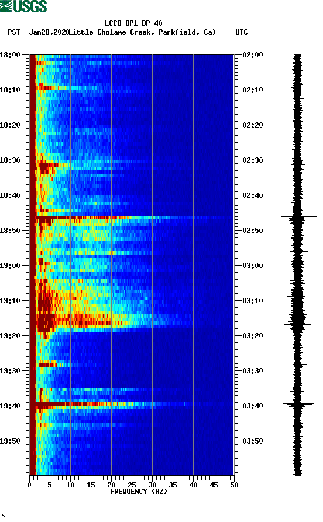Click the 02:50 UTC time label
This screenshot has height=522, width=323.
253,231
